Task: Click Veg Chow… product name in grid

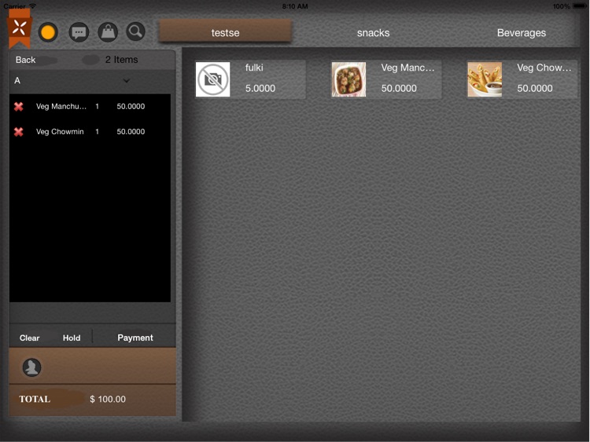Action: (544, 68)
